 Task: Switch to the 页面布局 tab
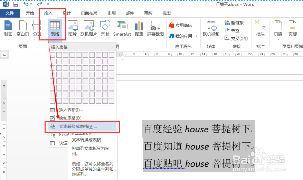(89, 13)
